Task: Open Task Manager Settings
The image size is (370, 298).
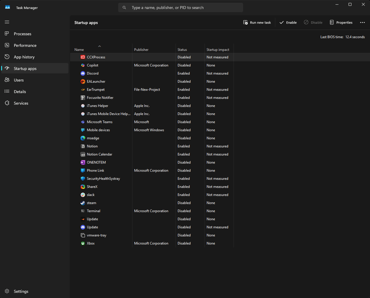Action: click(x=35, y=292)
